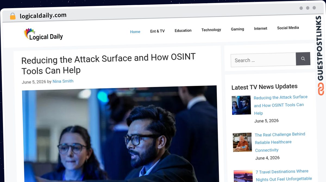Open The Real Challenge Behind Reliable Healthcare link

point(280,142)
